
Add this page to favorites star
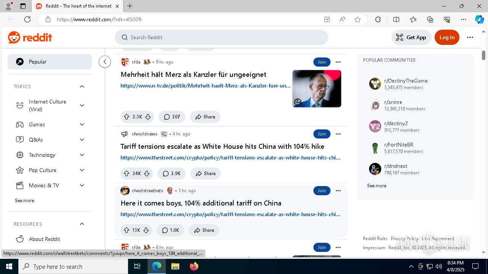[x=358, y=19]
